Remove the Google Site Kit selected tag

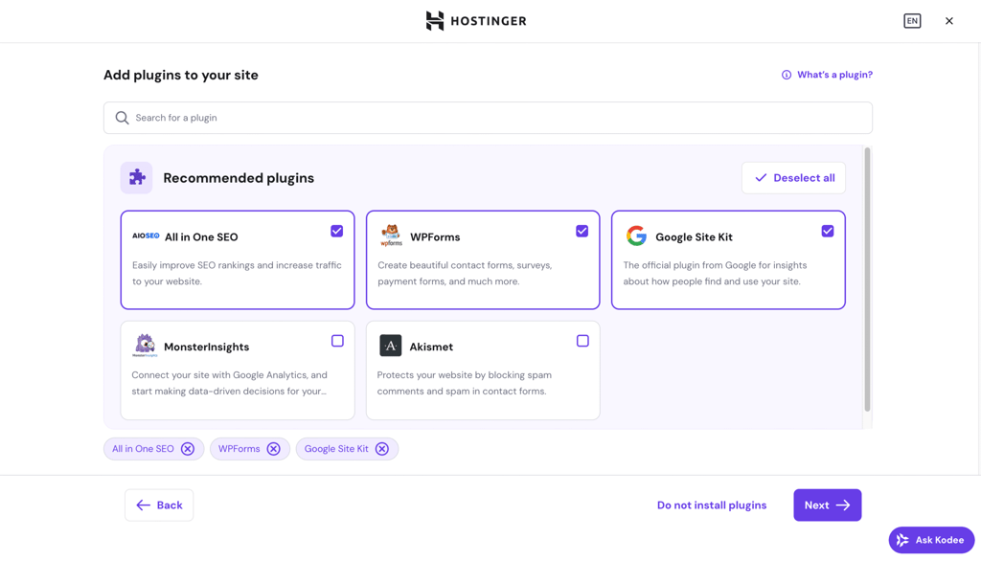pyautogui.click(x=382, y=448)
